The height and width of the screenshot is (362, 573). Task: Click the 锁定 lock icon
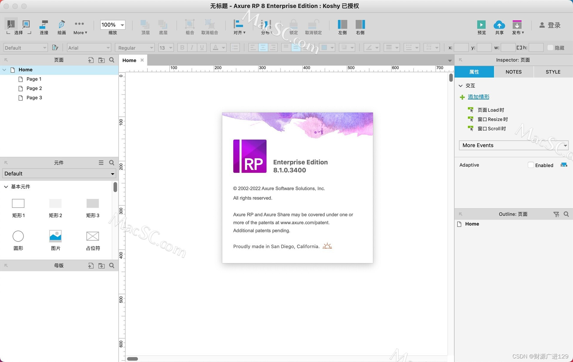point(294,24)
